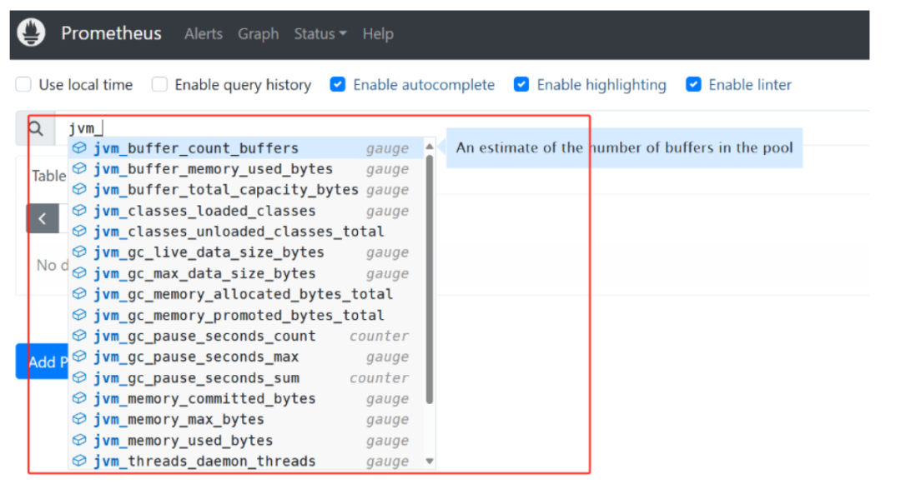Click metric icon beside jvm_classes_unloaded_classes_total

pyautogui.click(x=79, y=232)
